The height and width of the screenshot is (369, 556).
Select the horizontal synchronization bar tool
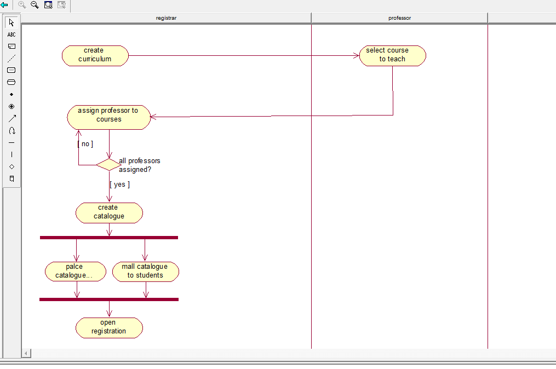pos(12,142)
